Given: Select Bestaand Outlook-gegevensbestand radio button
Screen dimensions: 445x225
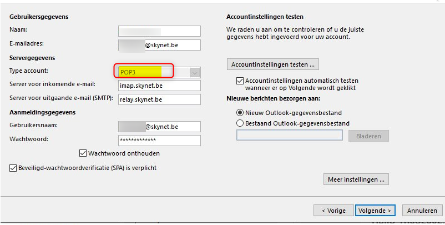Looking at the screenshot, I should [240, 123].
